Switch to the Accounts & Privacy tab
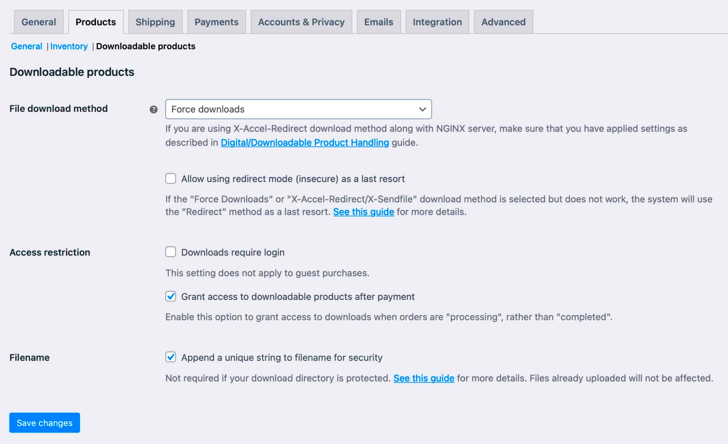 tap(301, 22)
